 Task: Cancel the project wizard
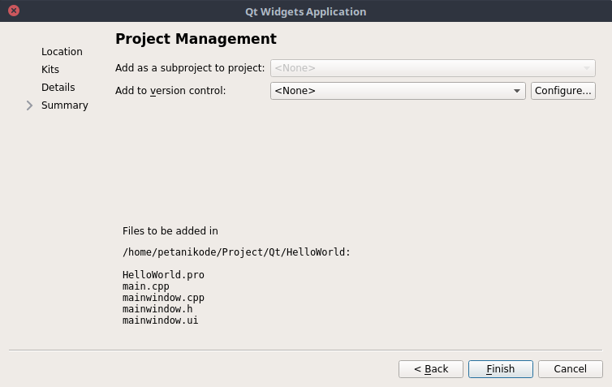[x=570, y=369]
